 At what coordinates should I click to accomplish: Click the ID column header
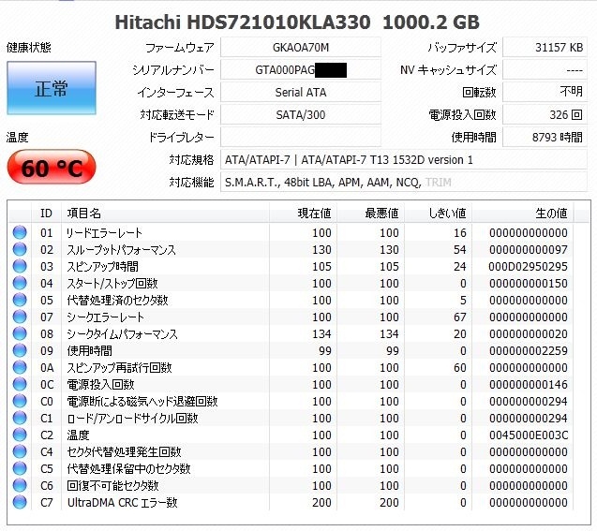coord(47,213)
